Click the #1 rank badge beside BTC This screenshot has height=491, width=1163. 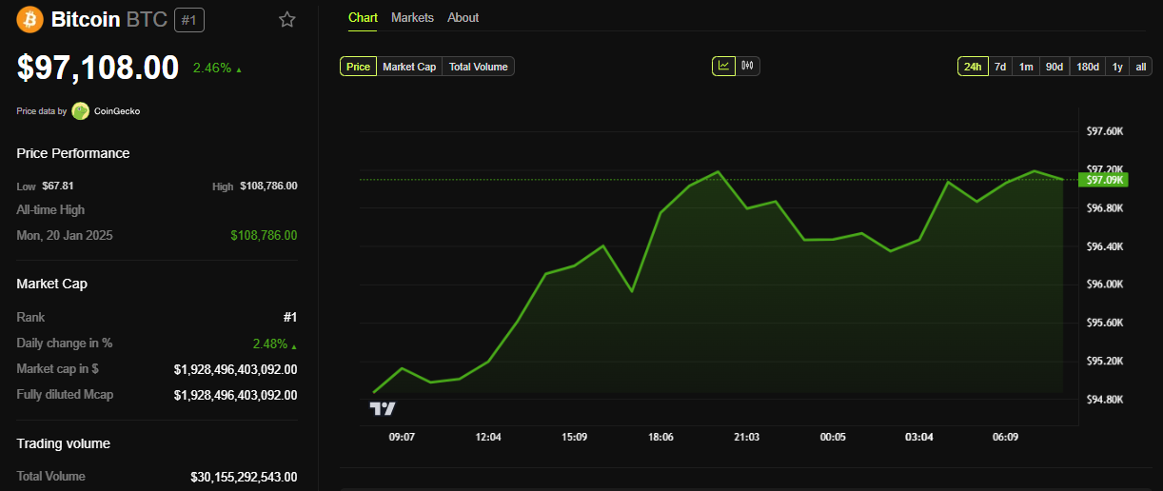(189, 19)
